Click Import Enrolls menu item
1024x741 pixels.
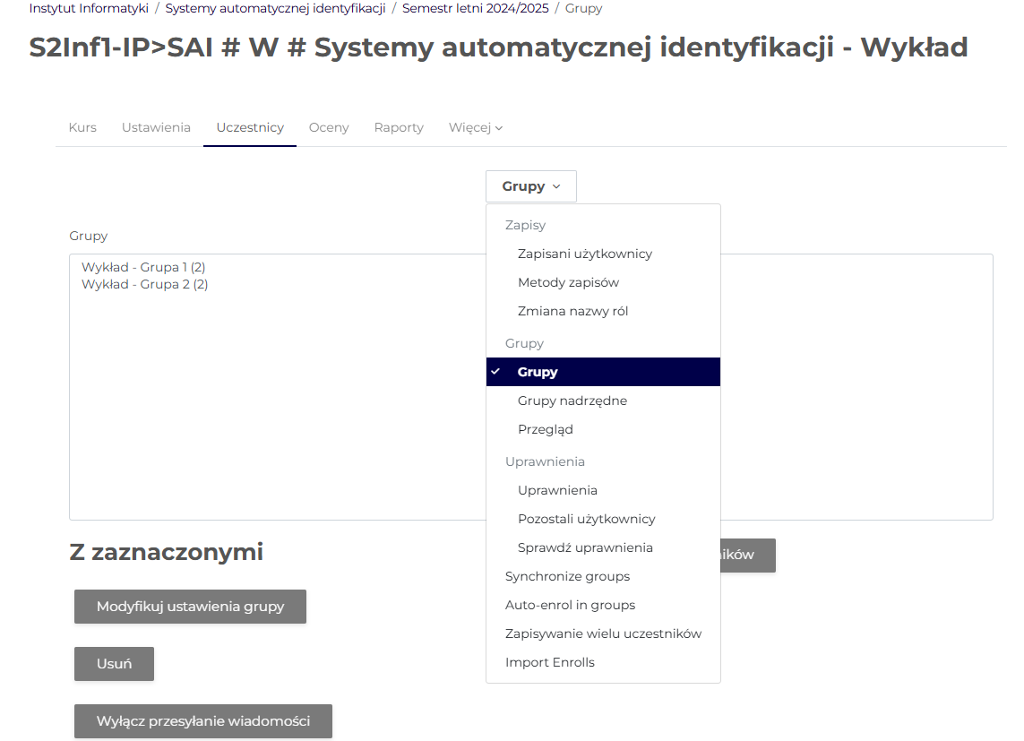(x=549, y=662)
